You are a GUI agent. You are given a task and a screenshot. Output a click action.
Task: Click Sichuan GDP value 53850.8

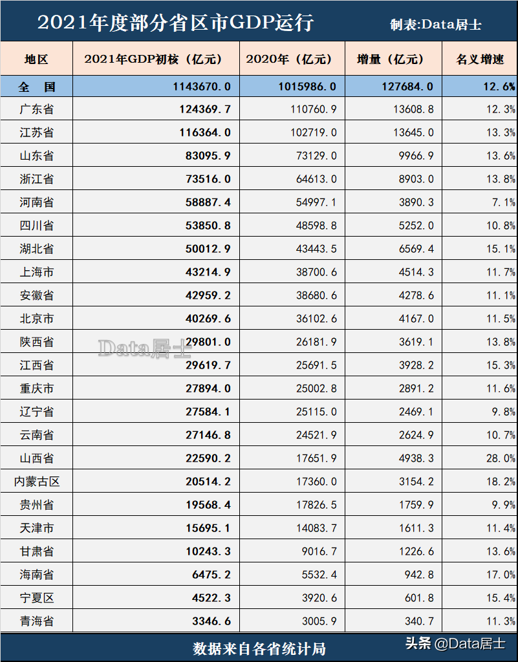pyautogui.click(x=208, y=226)
